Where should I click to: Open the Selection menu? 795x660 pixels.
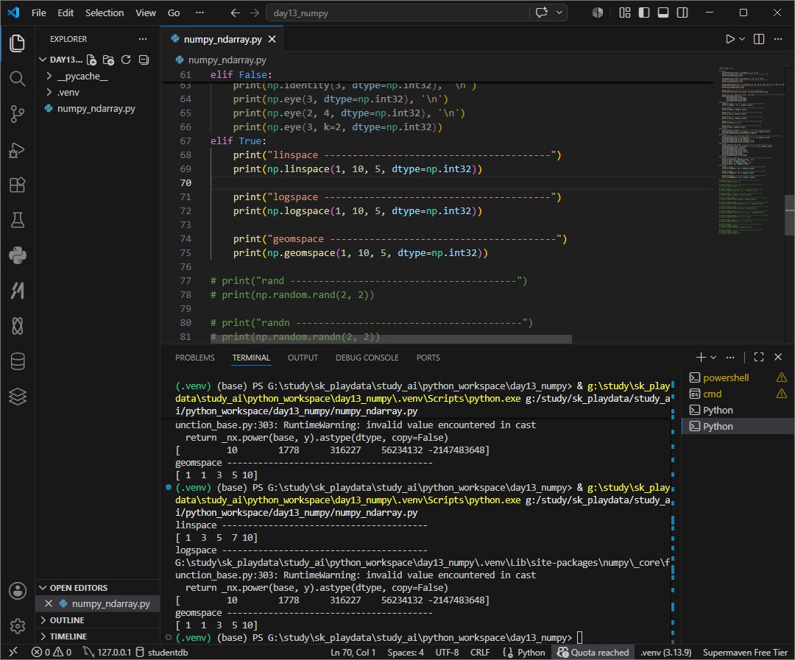click(x=105, y=13)
